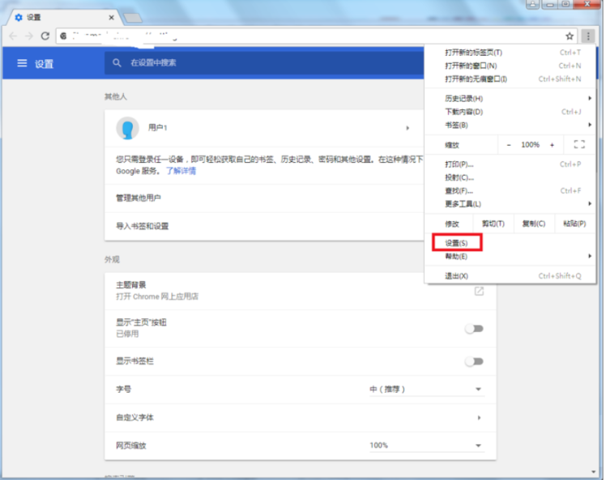Click the plus button to increase zoom

tap(552, 145)
